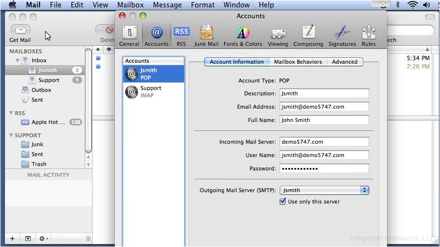The width and height of the screenshot is (440, 247).
Task: Open the Apple menu
Action: (12, 5)
